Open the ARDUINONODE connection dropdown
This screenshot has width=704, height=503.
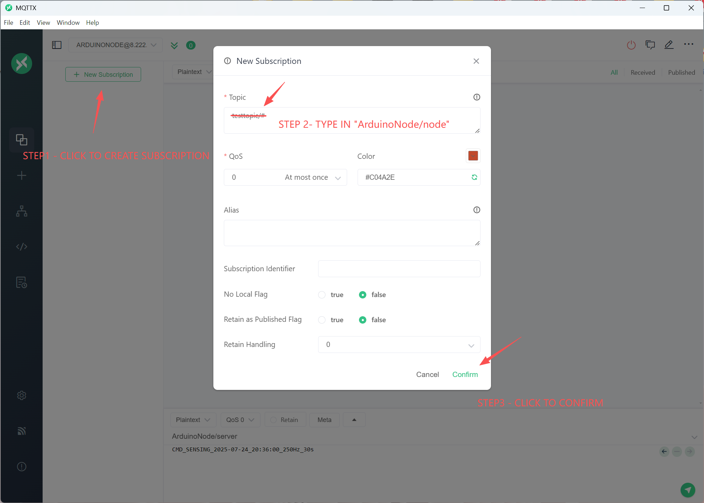click(116, 45)
